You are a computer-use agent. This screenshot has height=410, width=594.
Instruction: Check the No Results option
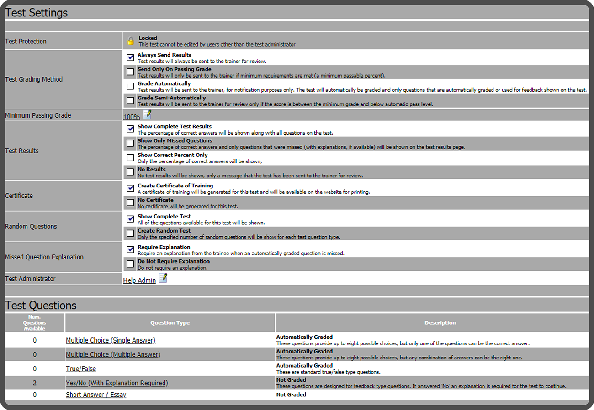click(131, 172)
